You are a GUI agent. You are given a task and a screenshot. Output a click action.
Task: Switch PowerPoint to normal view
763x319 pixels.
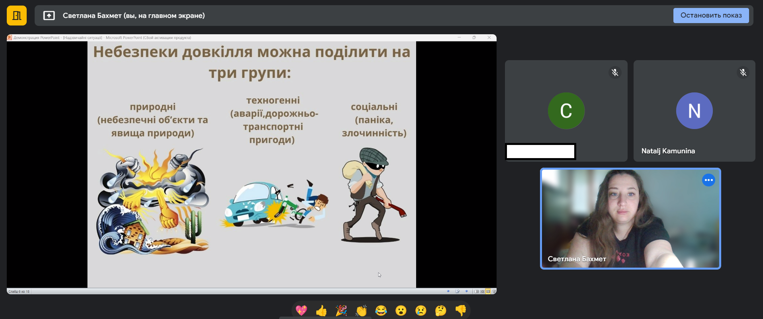pyautogui.click(x=477, y=292)
